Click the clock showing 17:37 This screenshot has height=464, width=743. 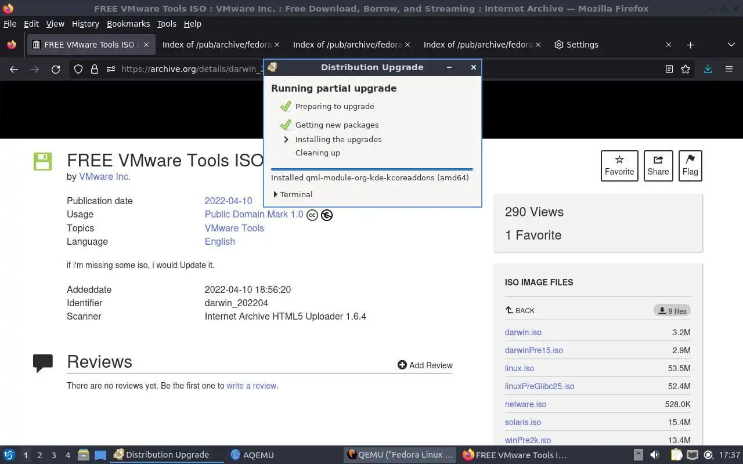729,455
